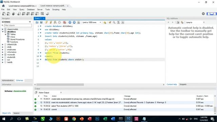Expand the classicmodels schema
The image size is (217, 122).
[2, 29]
